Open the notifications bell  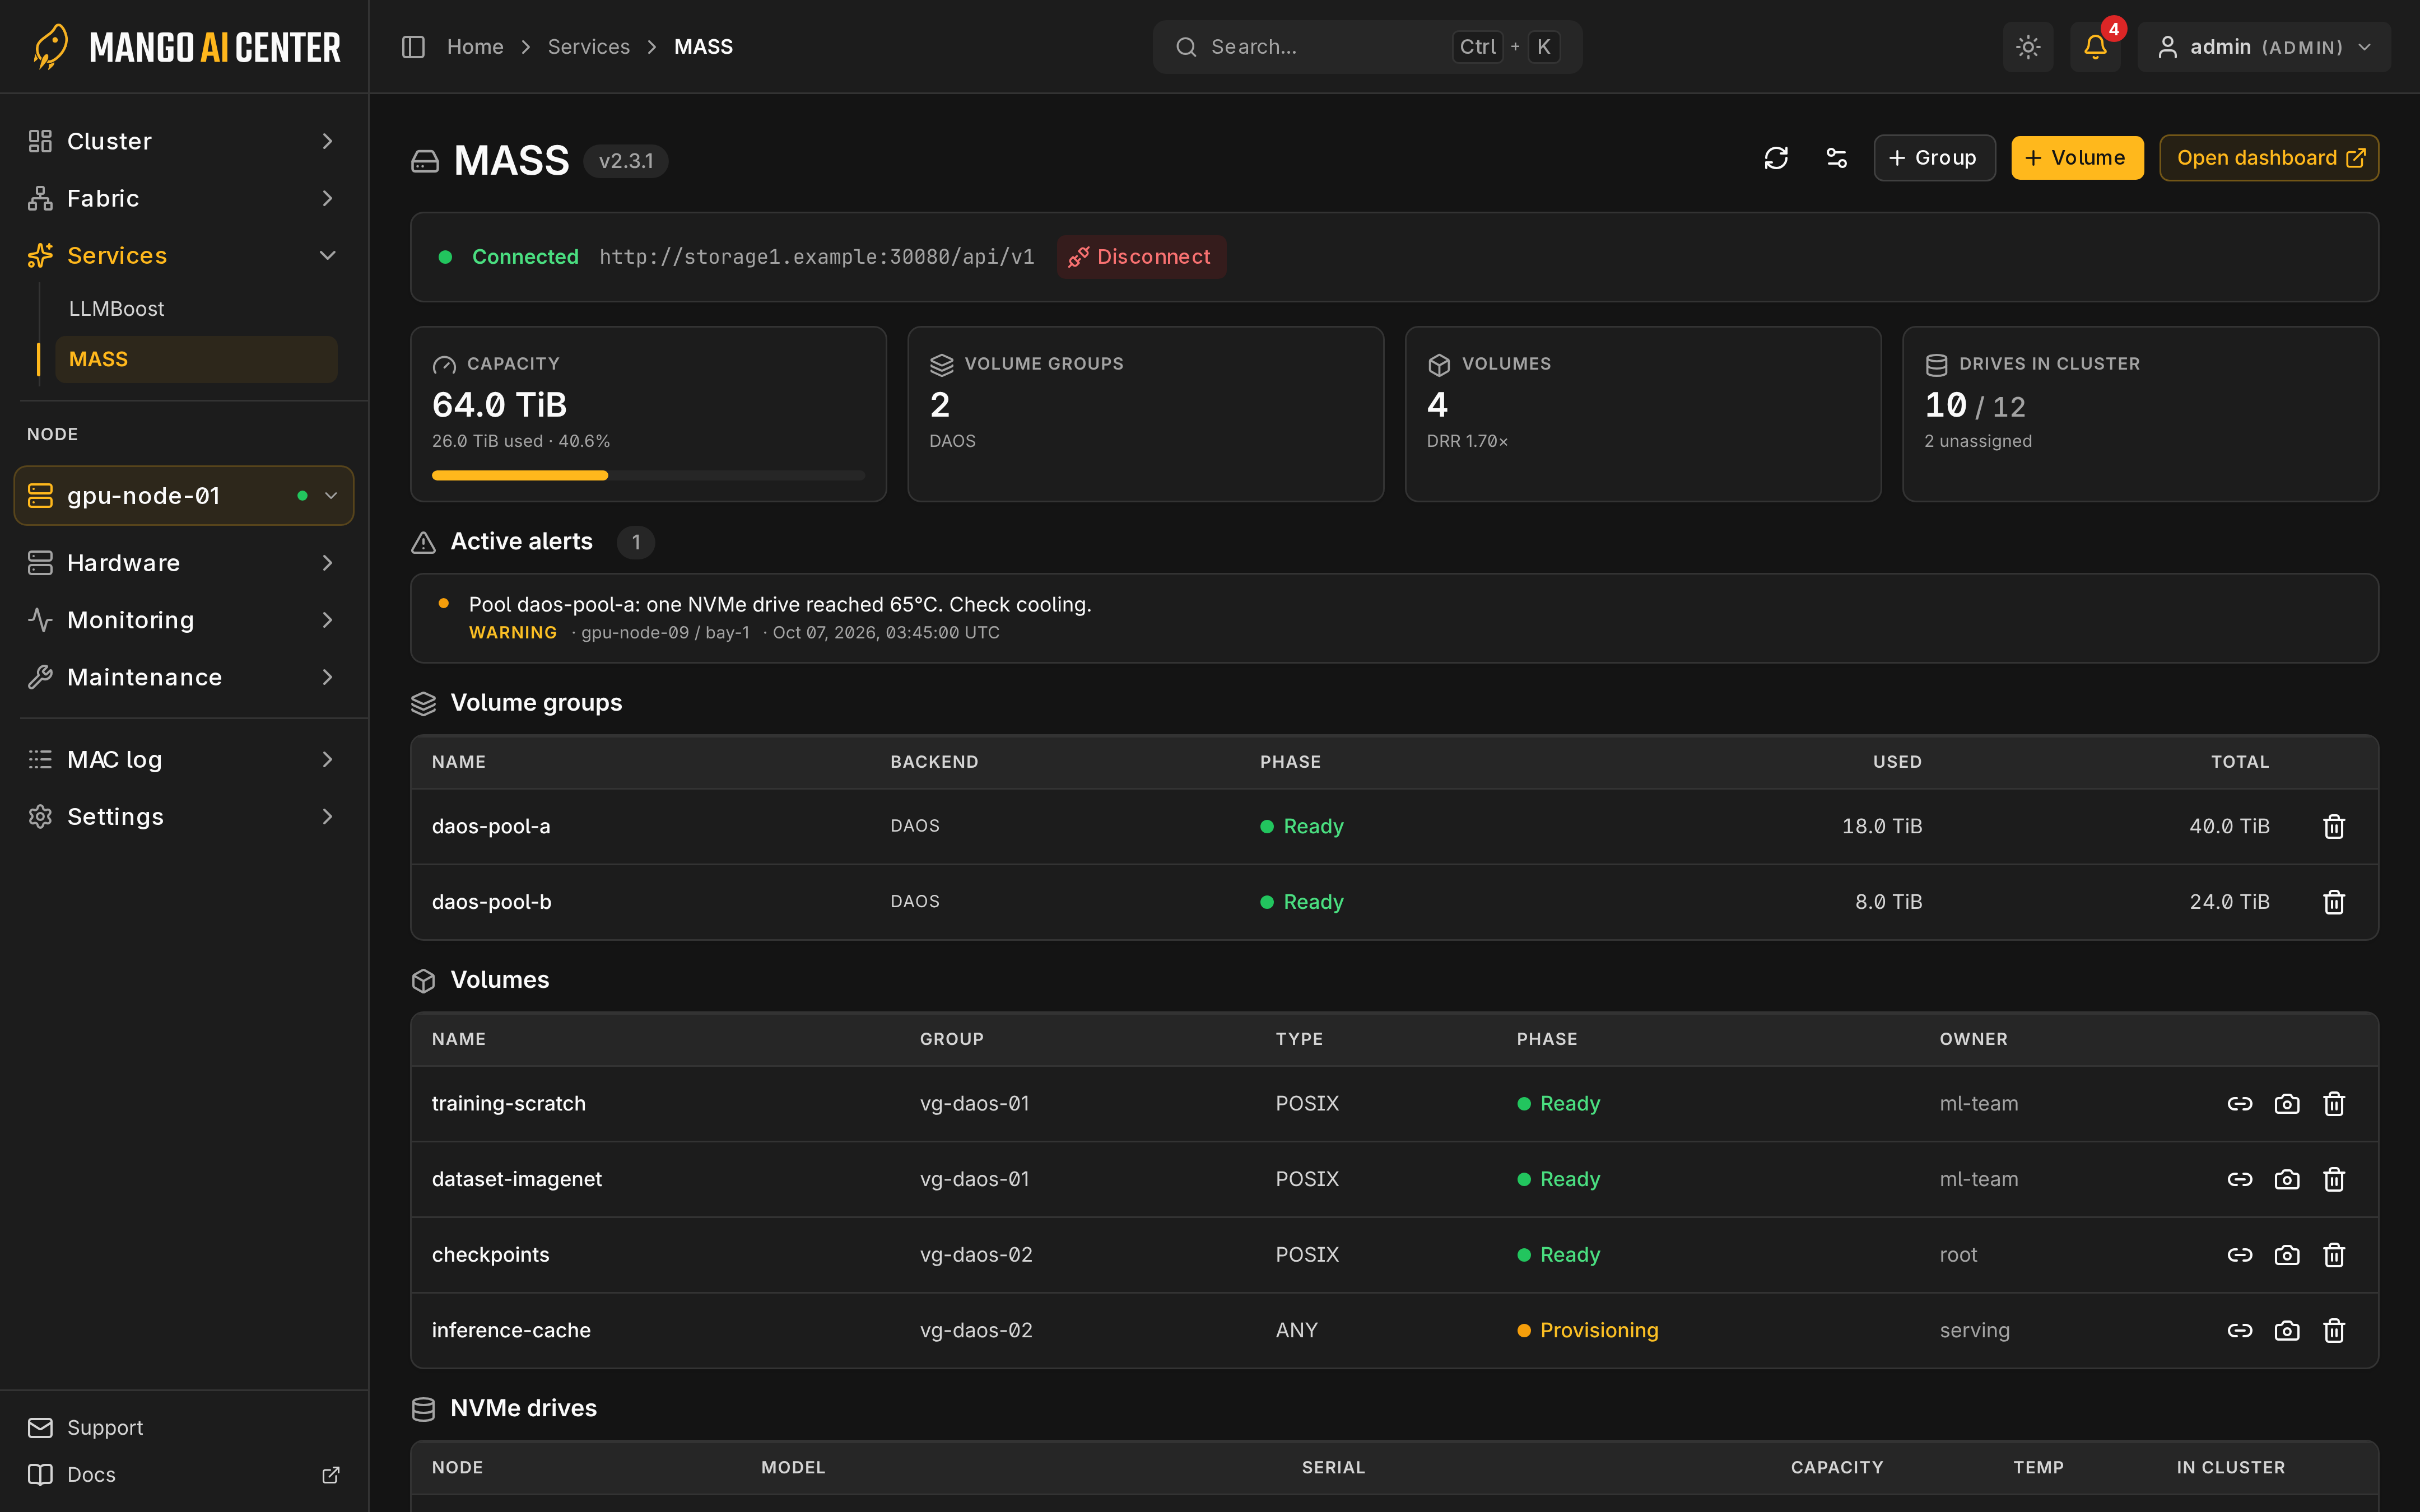[2095, 47]
